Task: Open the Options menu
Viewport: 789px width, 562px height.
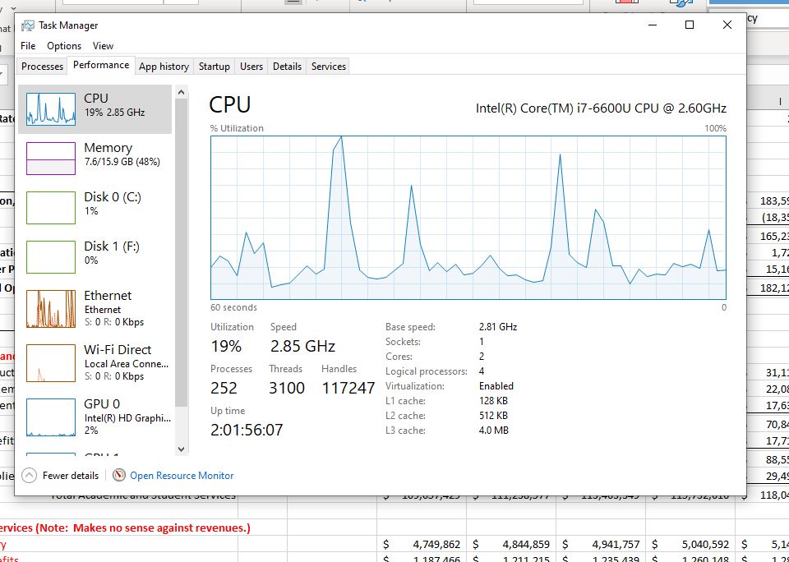Action: (x=64, y=46)
